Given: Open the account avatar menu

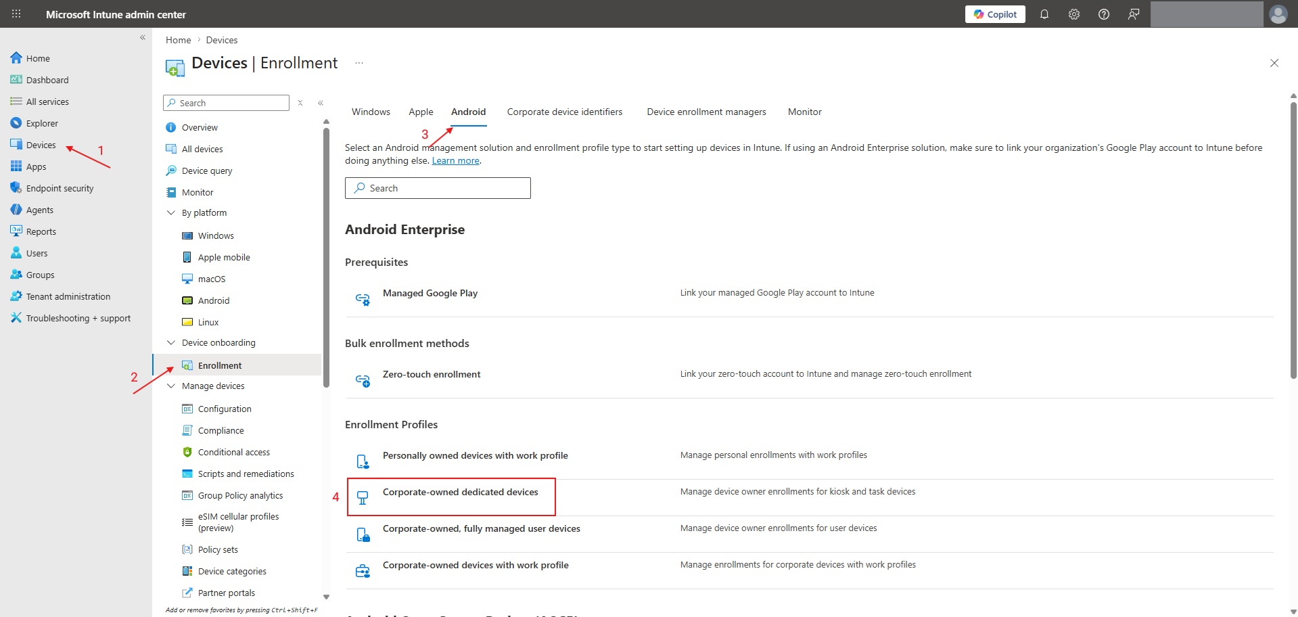Looking at the screenshot, I should pos(1278,14).
